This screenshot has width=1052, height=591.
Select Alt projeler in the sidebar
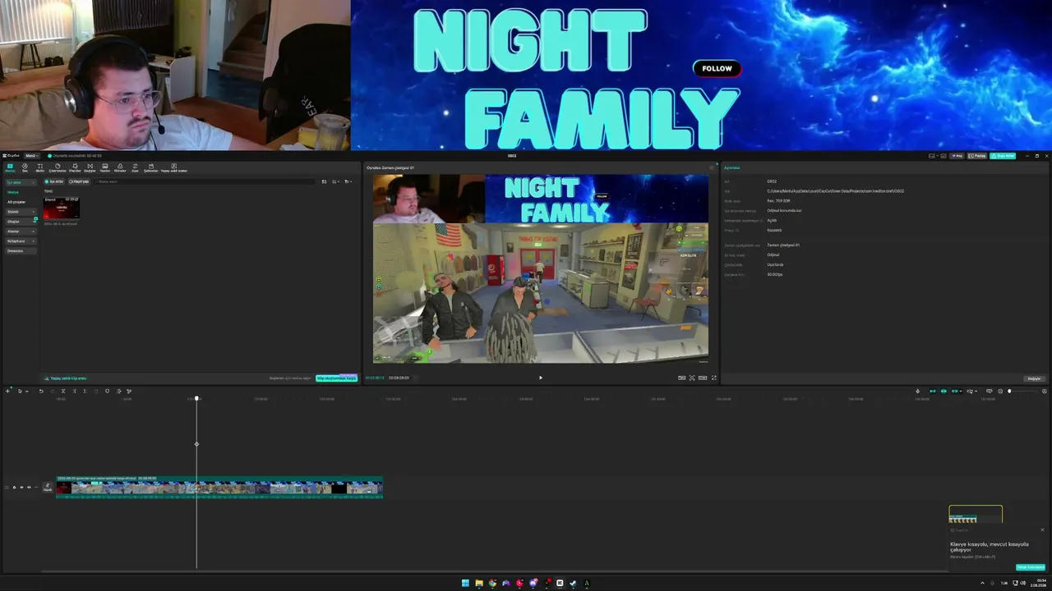pyautogui.click(x=16, y=202)
